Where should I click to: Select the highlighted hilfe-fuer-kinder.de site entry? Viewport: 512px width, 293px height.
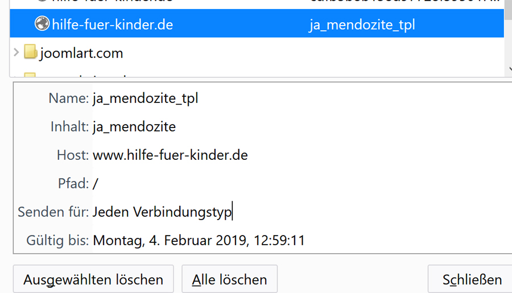click(112, 25)
